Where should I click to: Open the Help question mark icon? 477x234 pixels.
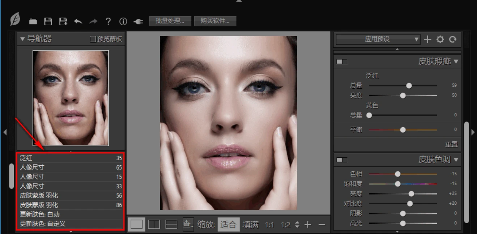(108, 21)
